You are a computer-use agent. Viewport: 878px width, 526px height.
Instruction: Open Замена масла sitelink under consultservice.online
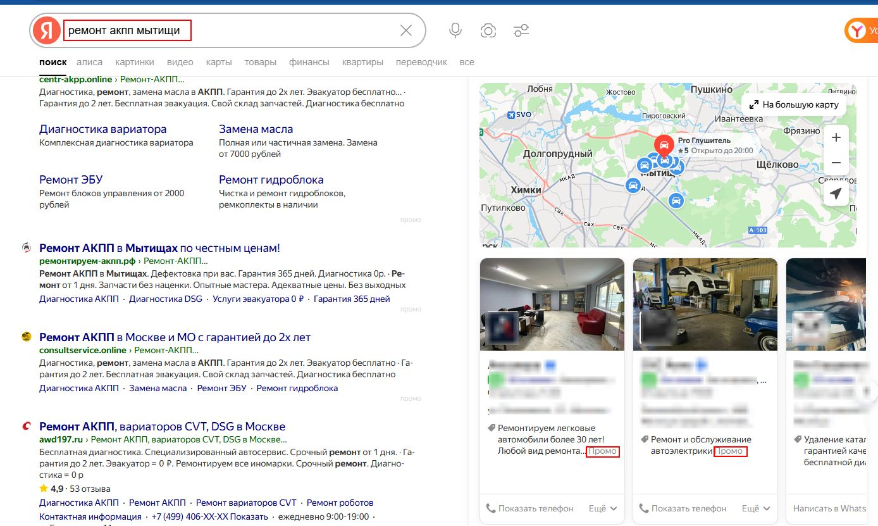pyautogui.click(x=158, y=388)
